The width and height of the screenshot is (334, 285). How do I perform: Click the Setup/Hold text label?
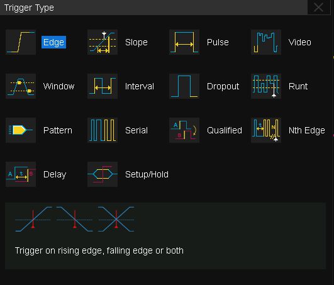point(147,174)
